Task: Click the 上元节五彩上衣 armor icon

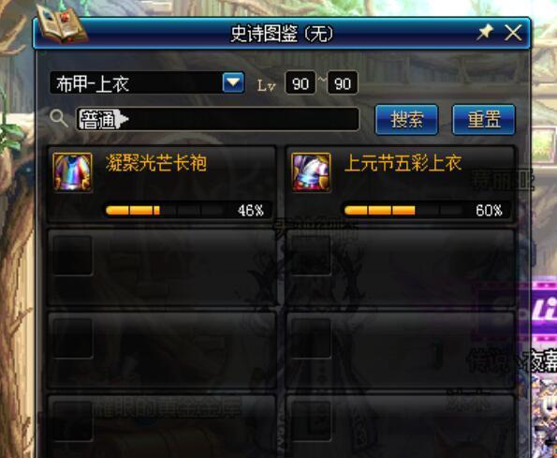Action: [311, 172]
